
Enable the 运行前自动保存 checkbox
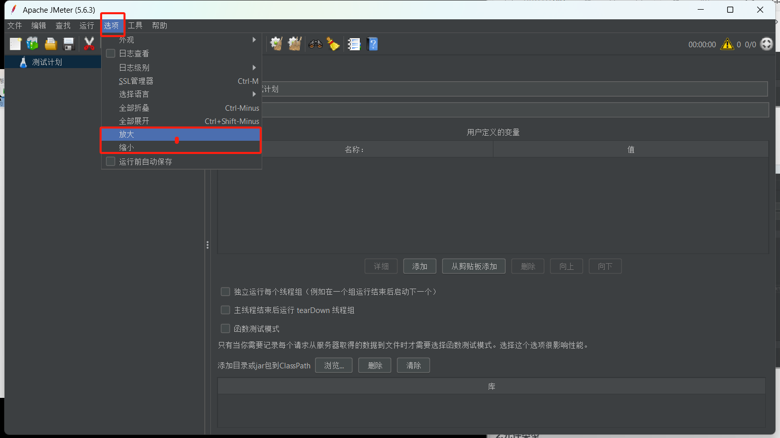pos(110,162)
